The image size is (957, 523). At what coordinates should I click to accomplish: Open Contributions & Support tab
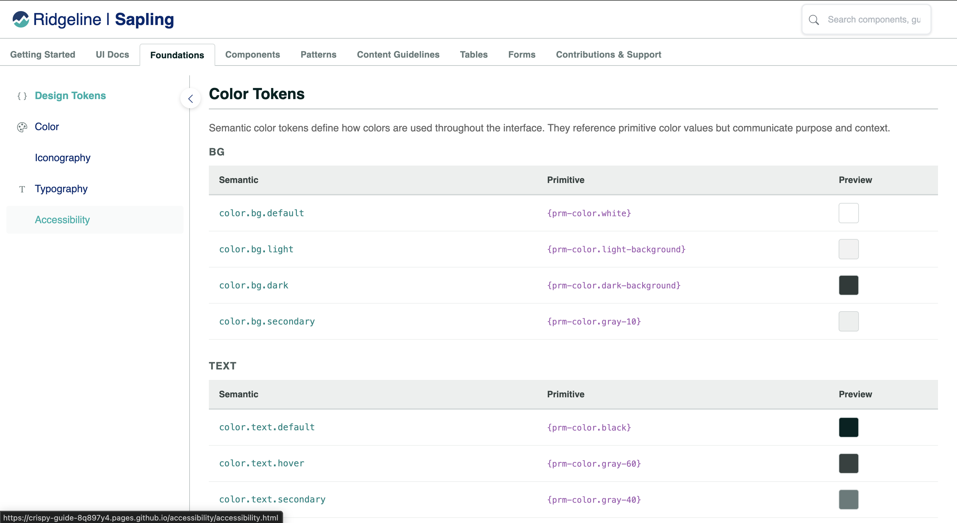[x=609, y=55]
